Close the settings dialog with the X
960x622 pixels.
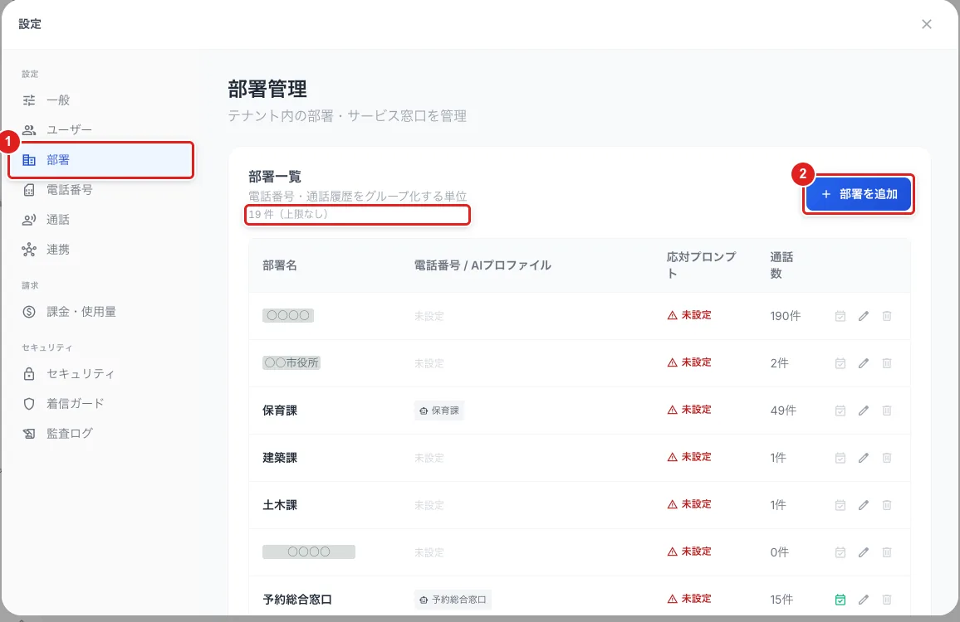(x=926, y=24)
